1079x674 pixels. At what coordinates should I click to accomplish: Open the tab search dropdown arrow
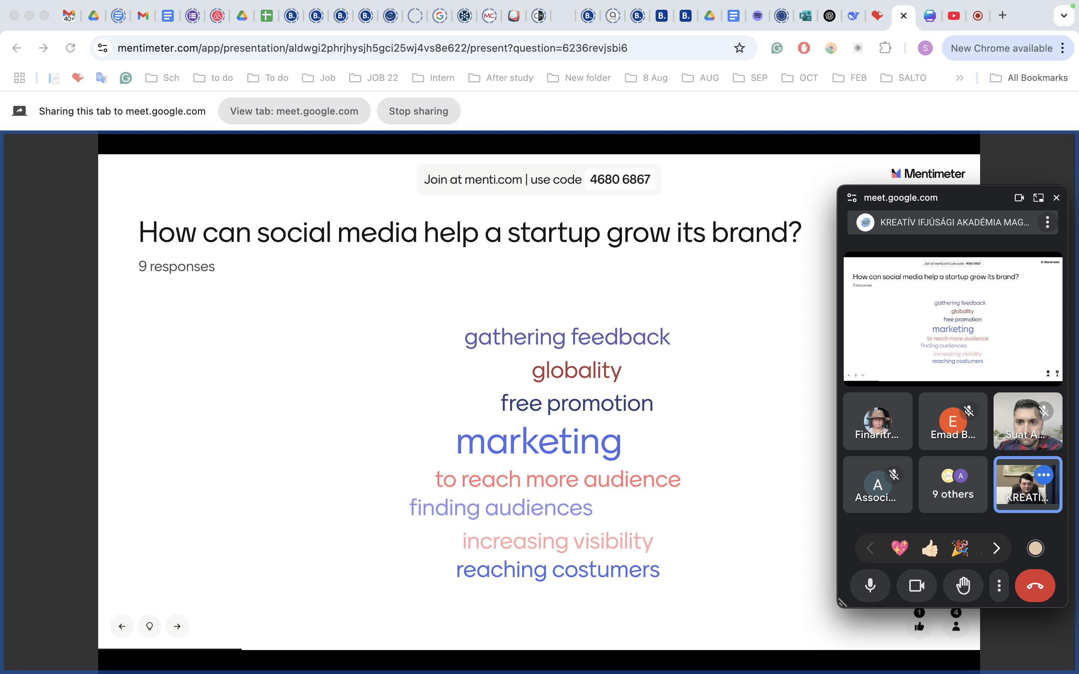1064,16
